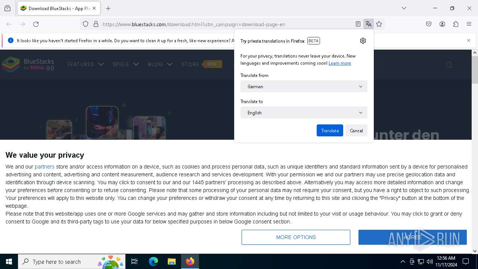
Task: View site security padlock information
Action: click(96, 24)
